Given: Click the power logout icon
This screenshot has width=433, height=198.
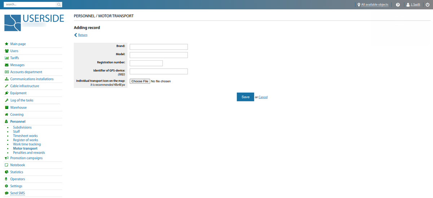Looking at the screenshot, I should click(x=428, y=5).
